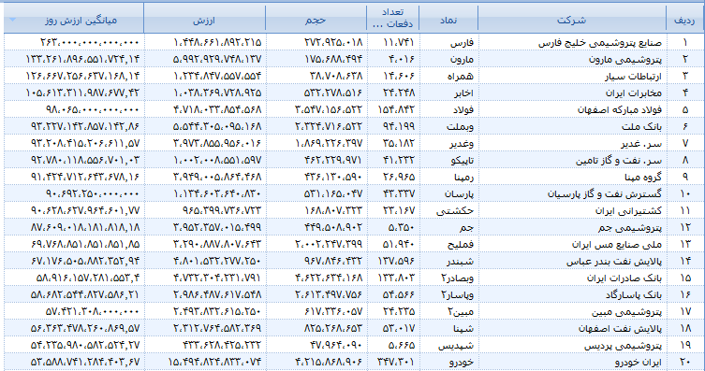Select company پتروشیمی مبین
This screenshot has height=371, width=705.
625,311
